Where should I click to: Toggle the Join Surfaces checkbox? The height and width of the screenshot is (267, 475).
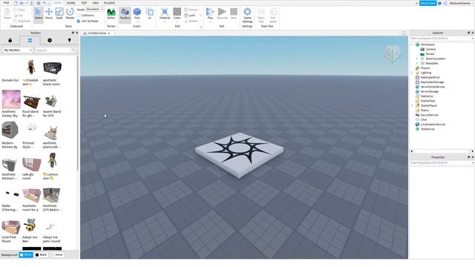[79, 22]
